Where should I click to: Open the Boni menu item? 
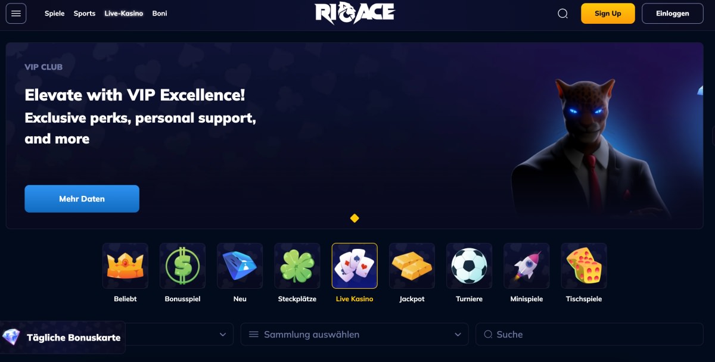pyautogui.click(x=160, y=13)
